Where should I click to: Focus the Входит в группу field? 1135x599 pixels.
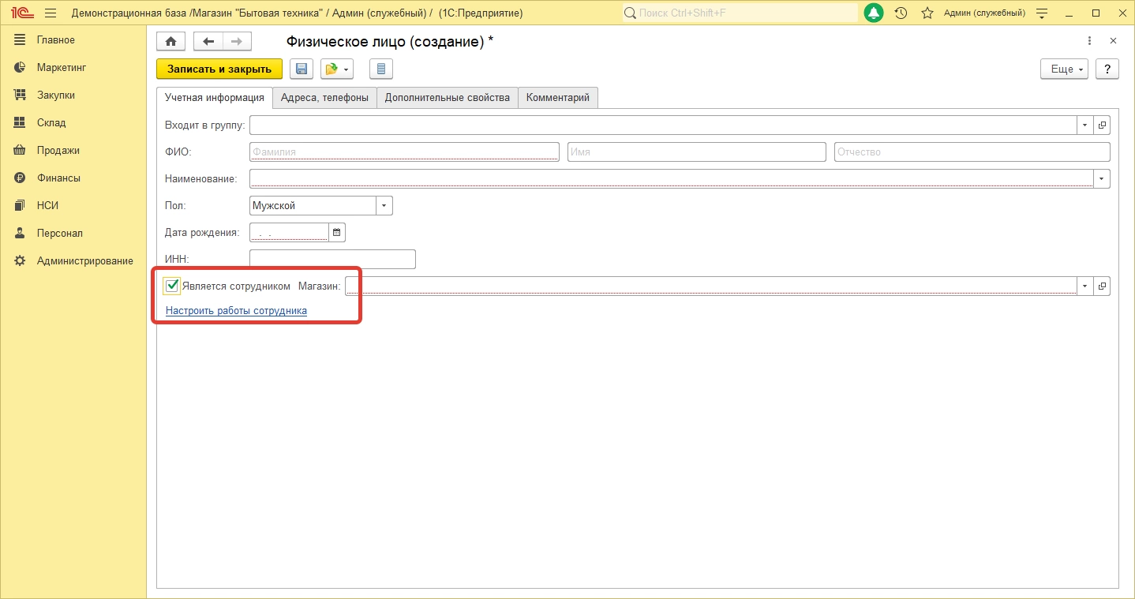coord(664,125)
